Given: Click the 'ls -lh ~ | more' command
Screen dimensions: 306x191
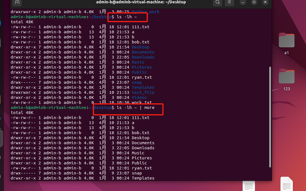Looking at the screenshot, I should [135, 108].
